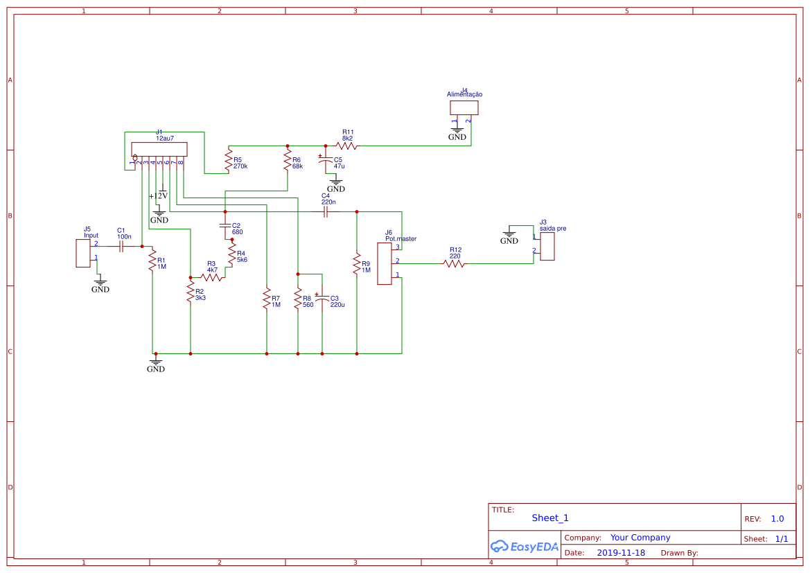Click capacitor C4 220n
This screenshot has width=810, height=573.
pyautogui.click(x=325, y=212)
